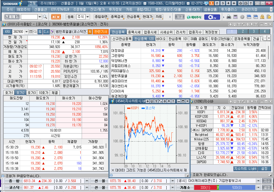Click the 토 button in the stock panel
The image size is (274, 192).
(x=40, y=32)
